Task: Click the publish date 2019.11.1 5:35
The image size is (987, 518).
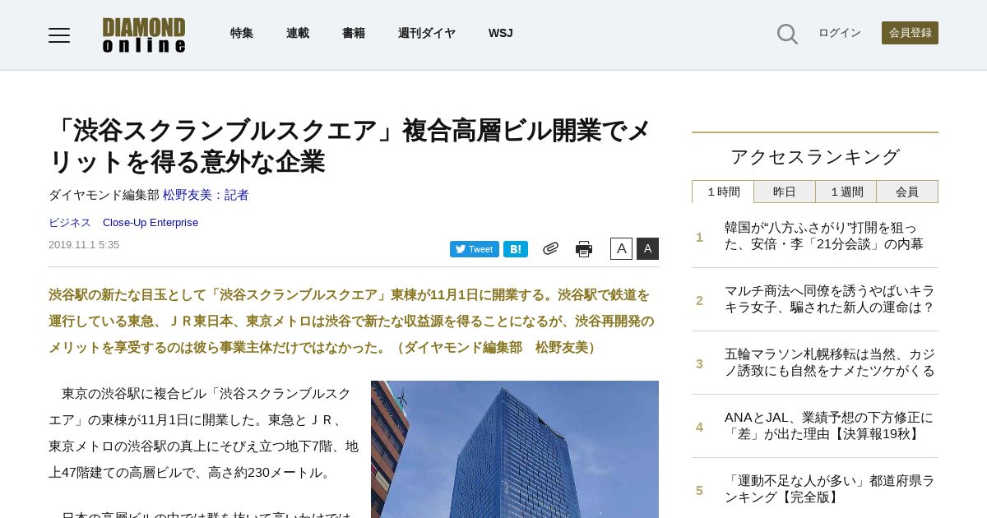Action: pos(84,245)
